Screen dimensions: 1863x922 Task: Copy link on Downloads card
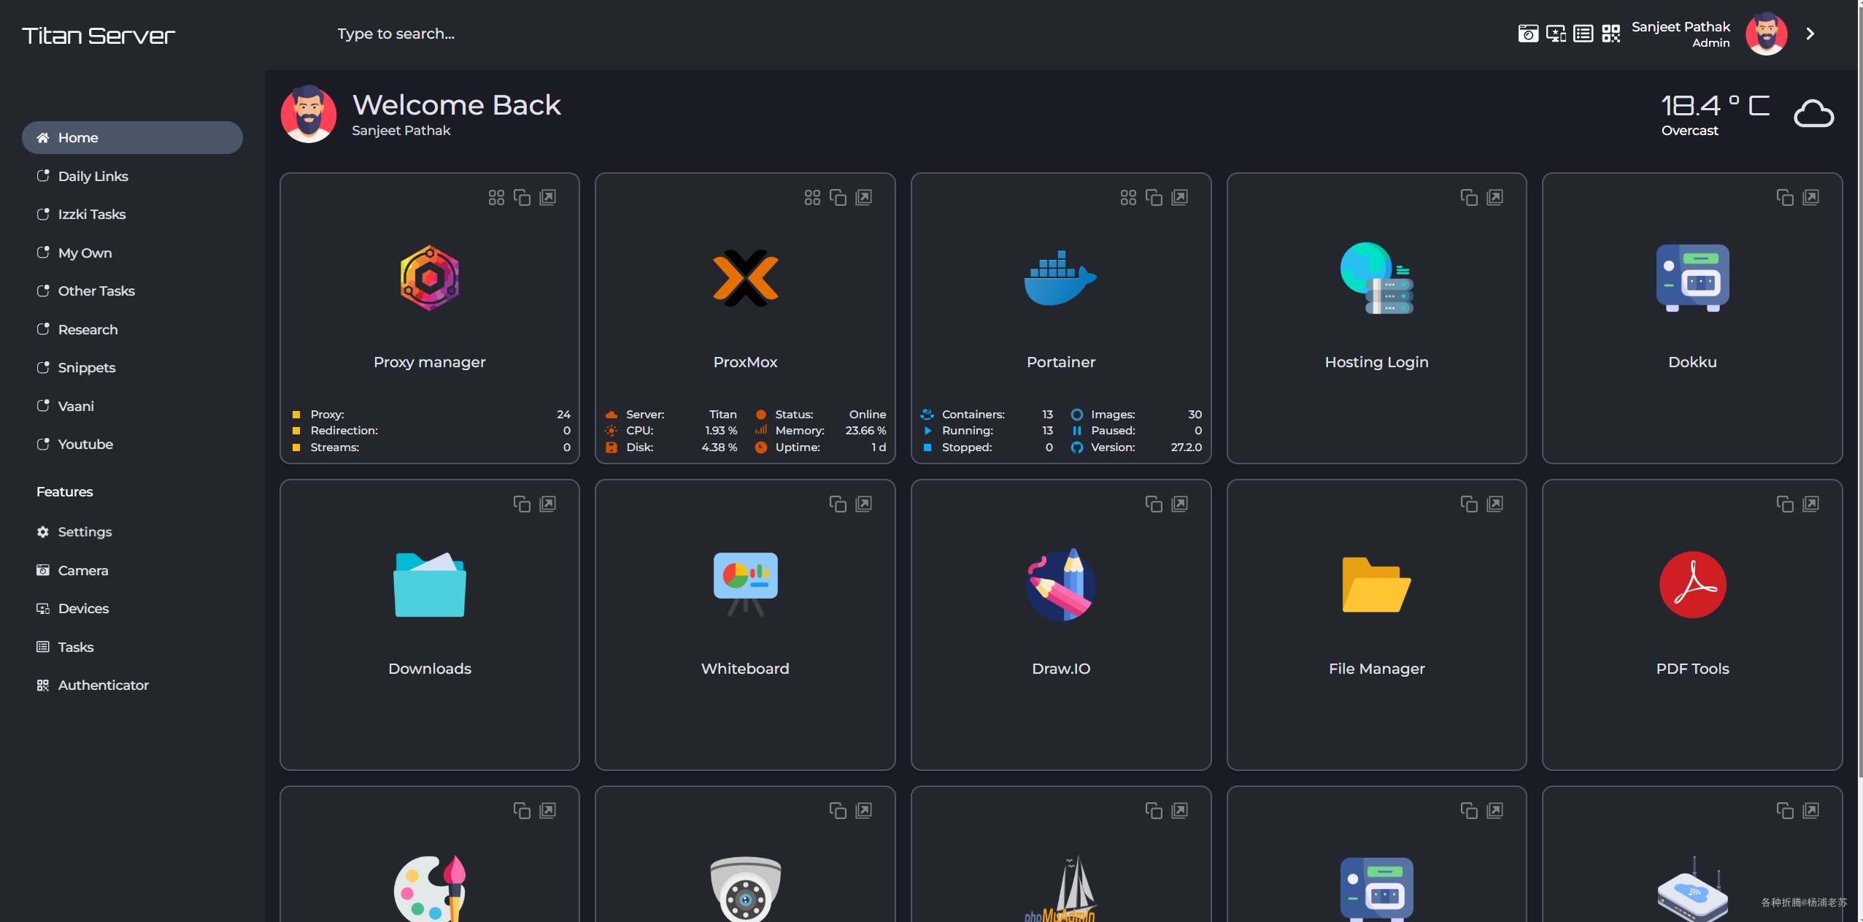coord(522,504)
